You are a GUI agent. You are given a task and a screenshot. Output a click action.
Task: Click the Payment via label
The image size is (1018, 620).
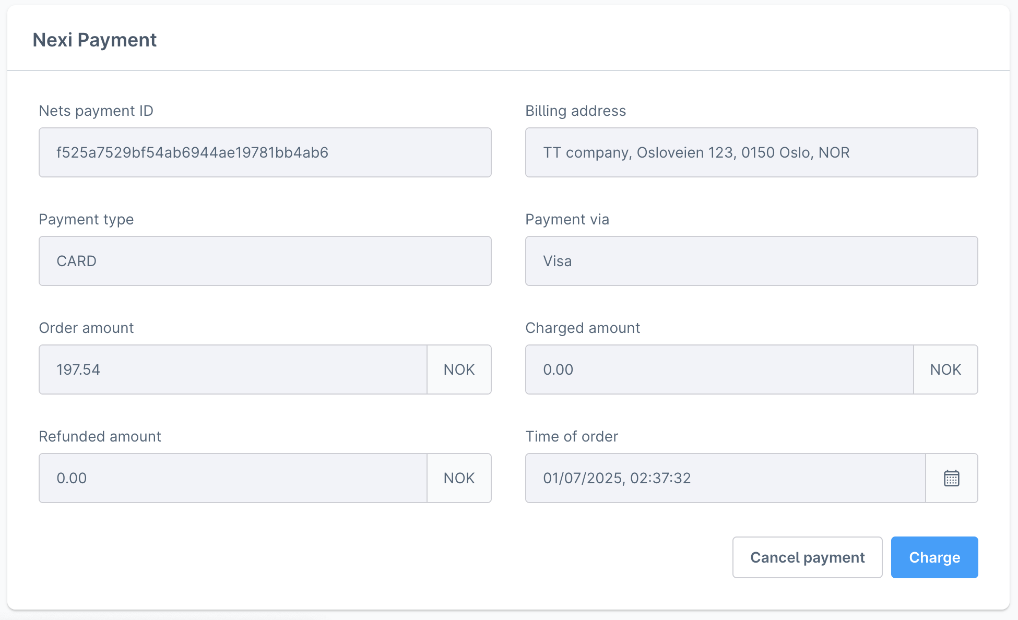pyautogui.click(x=567, y=219)
